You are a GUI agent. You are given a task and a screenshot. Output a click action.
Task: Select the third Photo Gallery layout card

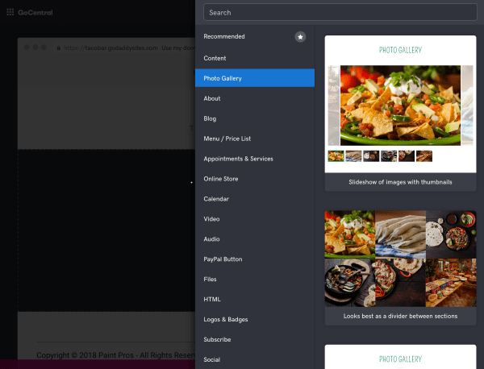(x=400, y=357)
